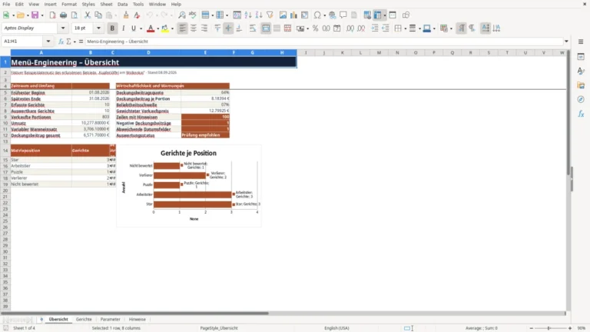590x332 pixels.
Task: Click the Save document icon
Action: [35, 15]
